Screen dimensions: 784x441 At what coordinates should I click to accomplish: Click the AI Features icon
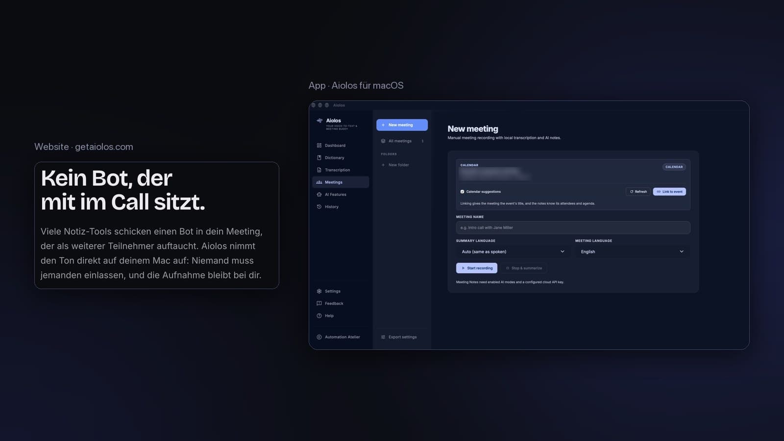(x=319, y=195)
